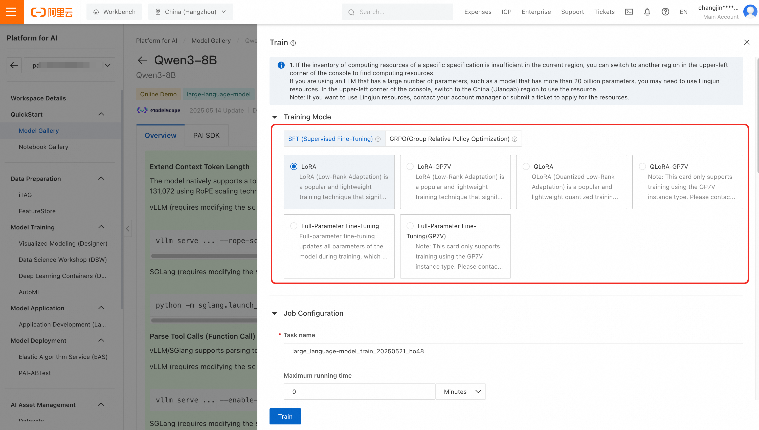Click the GRPO help question-mark icon
759x430 pixels.
pos(515,139)
